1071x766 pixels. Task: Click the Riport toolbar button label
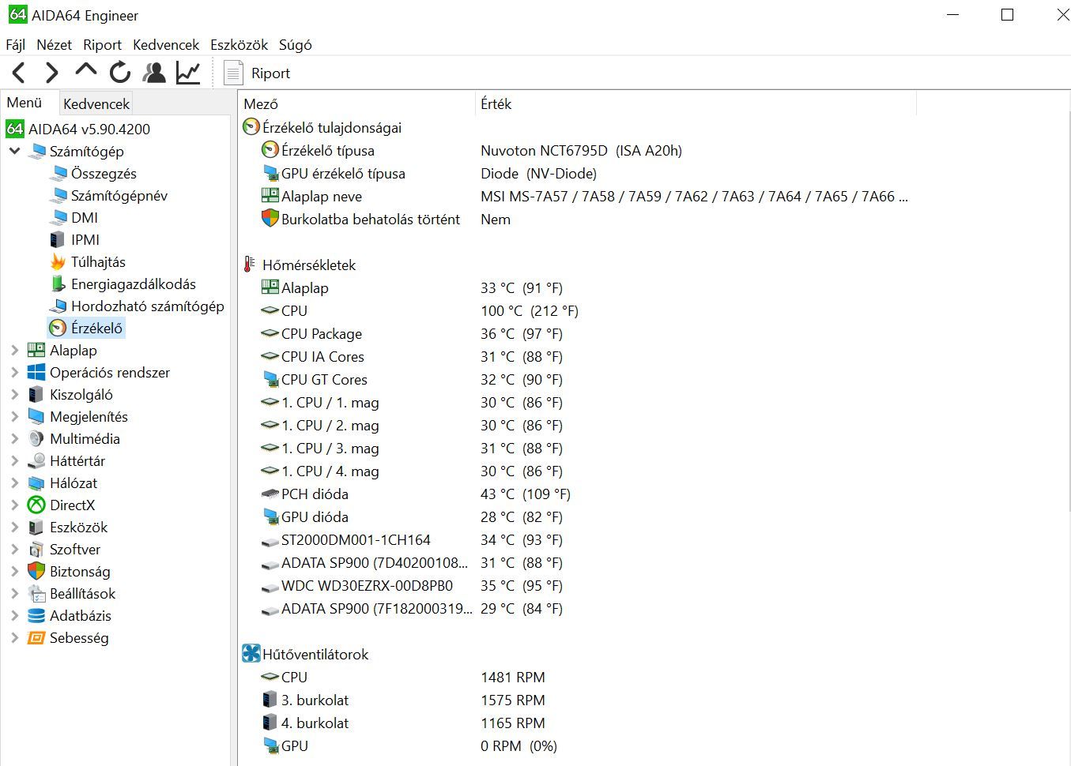[270, 73]
